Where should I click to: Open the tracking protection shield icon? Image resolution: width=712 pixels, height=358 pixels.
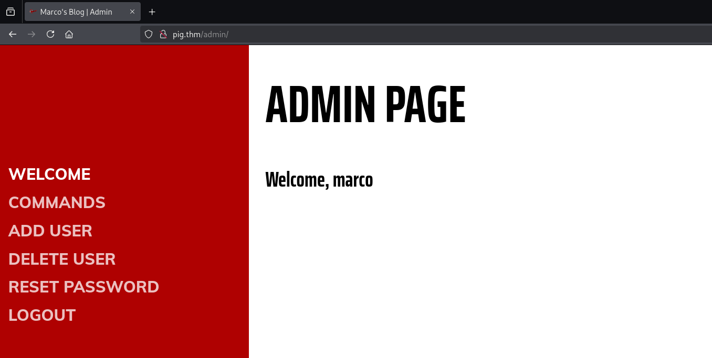point(149,35)
